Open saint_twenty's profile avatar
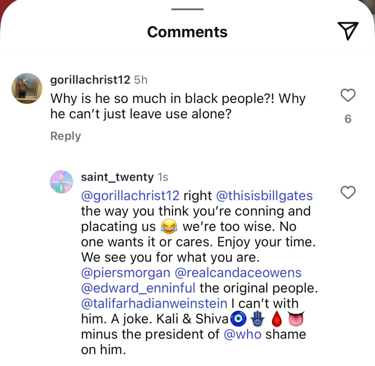 tap(62, 181)
